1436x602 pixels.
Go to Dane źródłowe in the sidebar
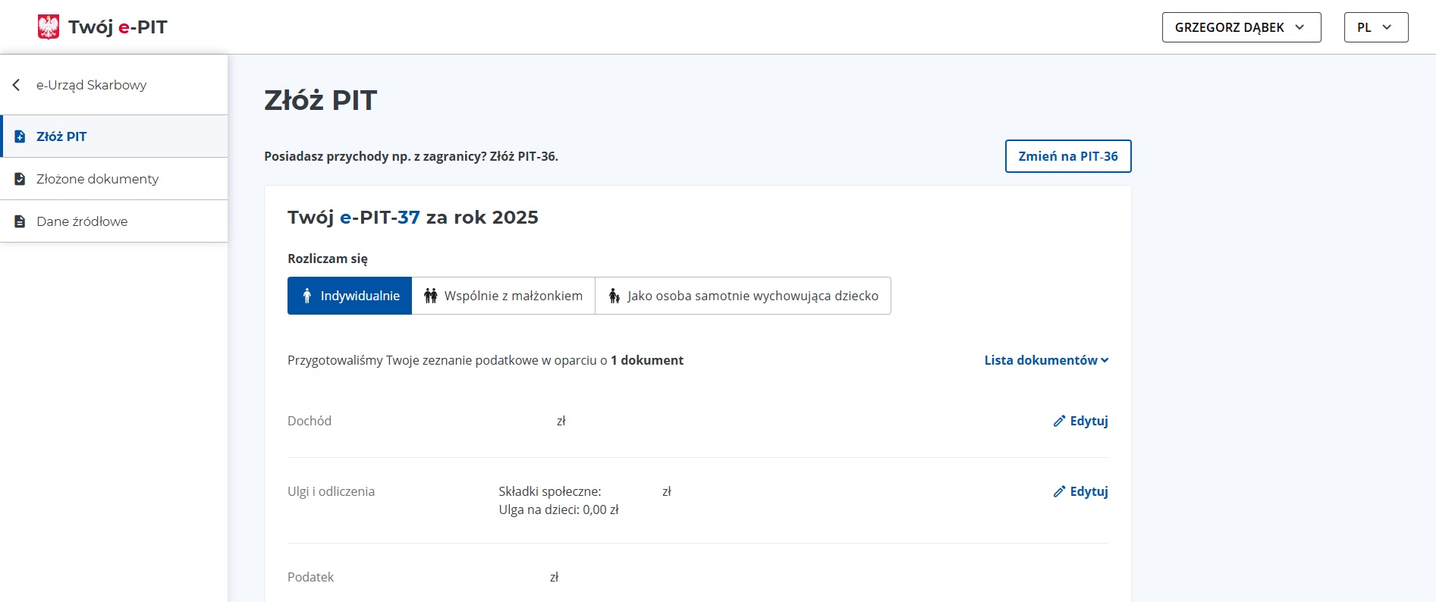(x=82, y=221)
